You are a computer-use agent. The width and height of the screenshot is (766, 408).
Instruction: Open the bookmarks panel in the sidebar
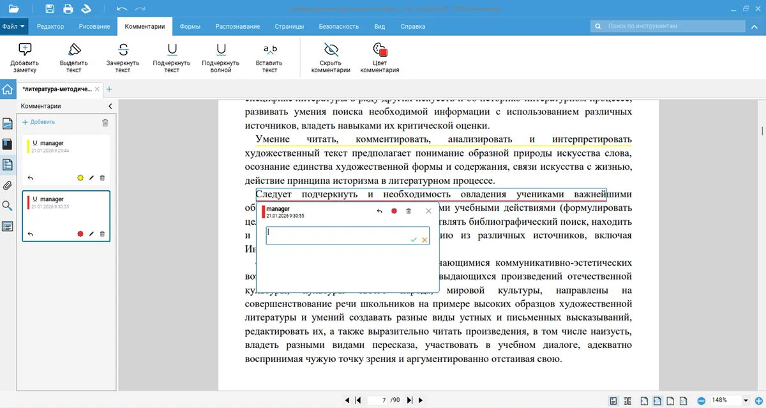click(8, 144)
